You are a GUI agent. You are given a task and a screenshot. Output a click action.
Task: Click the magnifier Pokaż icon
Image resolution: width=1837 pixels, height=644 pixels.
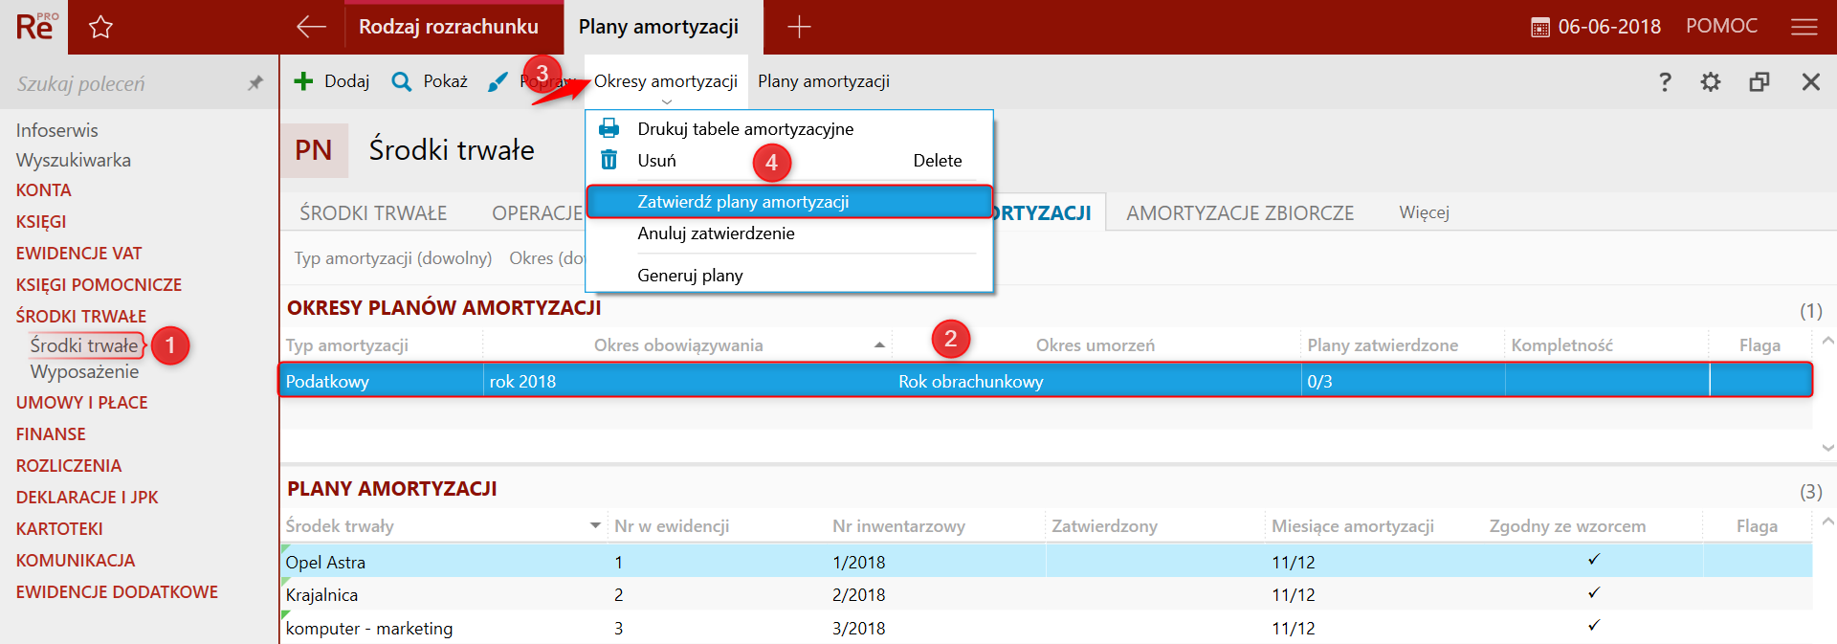[x=402, y=81]
